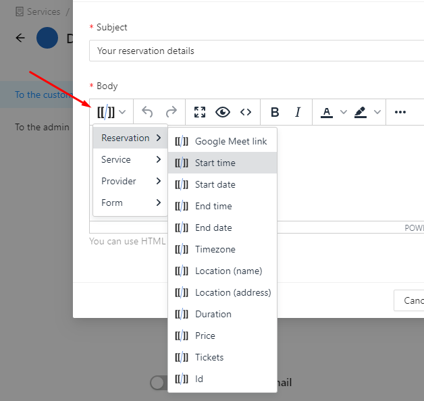Insert the Timezone variable
The image size is (424, 401).
click(222, 249)
